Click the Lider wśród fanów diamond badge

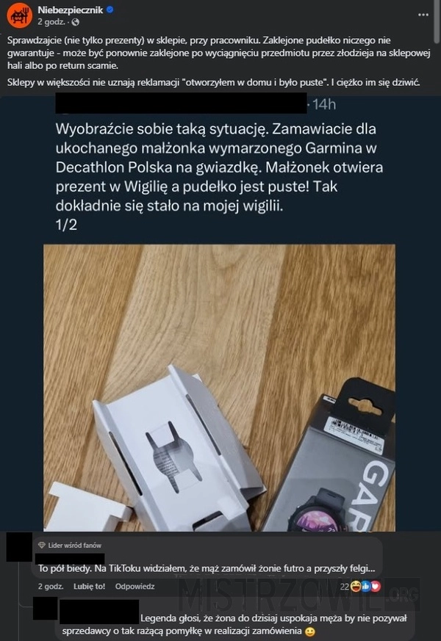pyautogui.click(x=41, y=545)
